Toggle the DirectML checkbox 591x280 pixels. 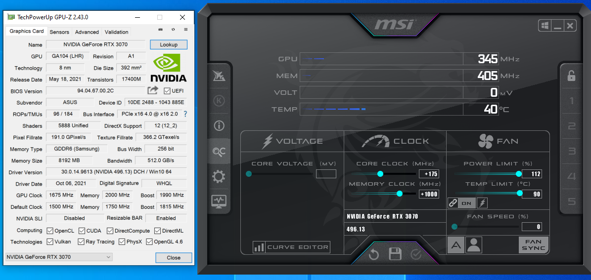[157, 231]
